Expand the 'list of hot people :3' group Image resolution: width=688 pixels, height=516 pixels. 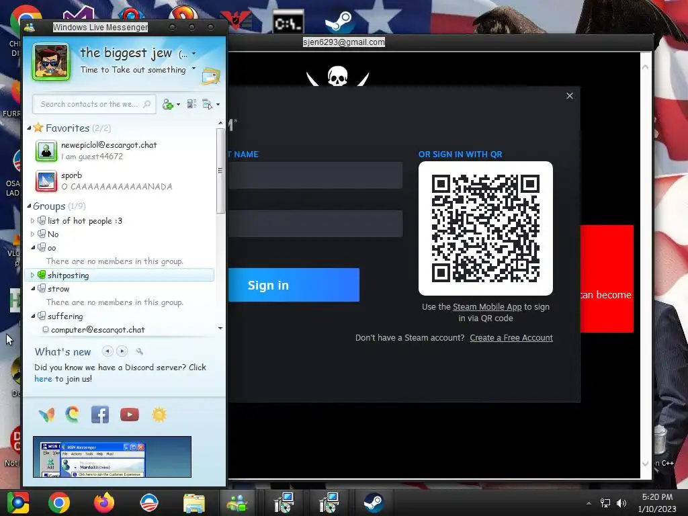click(32, 220)
